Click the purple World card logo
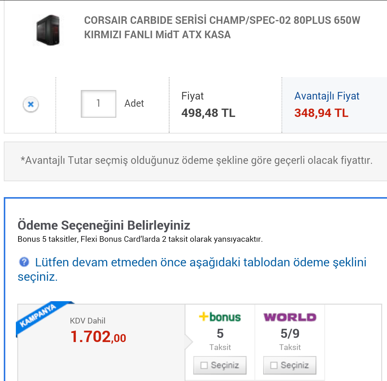This screenshot has width=387, height=381. pos(290,317)
